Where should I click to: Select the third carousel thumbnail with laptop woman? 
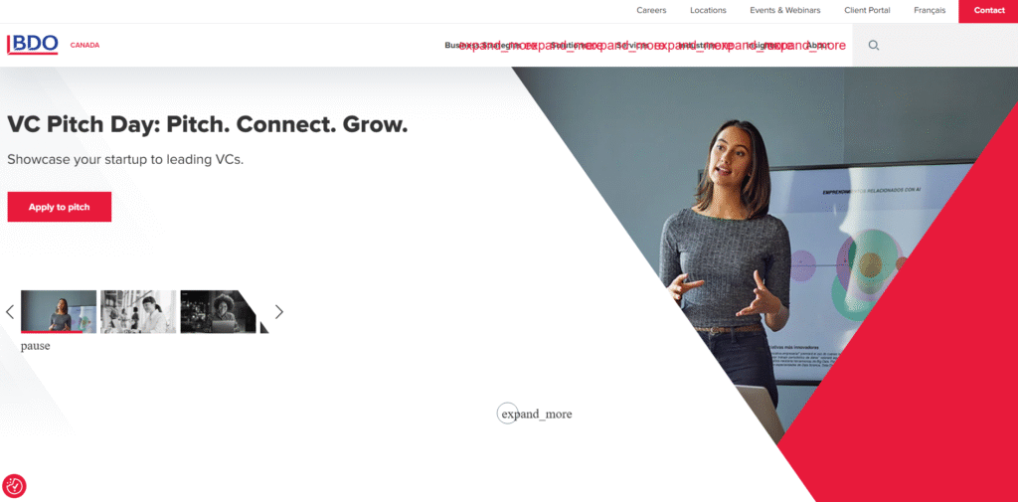tap(218, 312)
